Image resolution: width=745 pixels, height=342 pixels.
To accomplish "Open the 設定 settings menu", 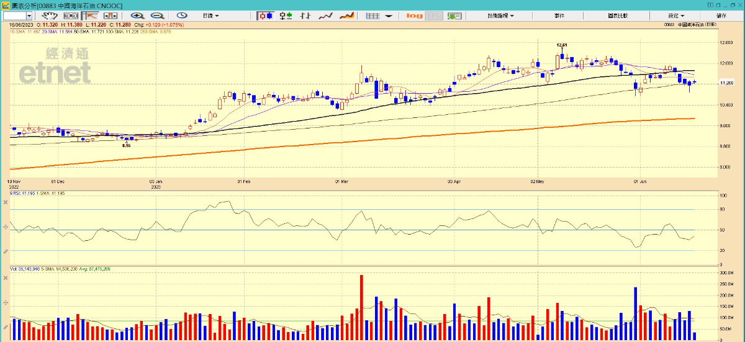I will pos(676,16).
